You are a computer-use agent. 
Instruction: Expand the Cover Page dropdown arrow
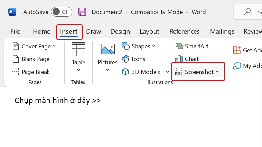click(x=54, y=46)
